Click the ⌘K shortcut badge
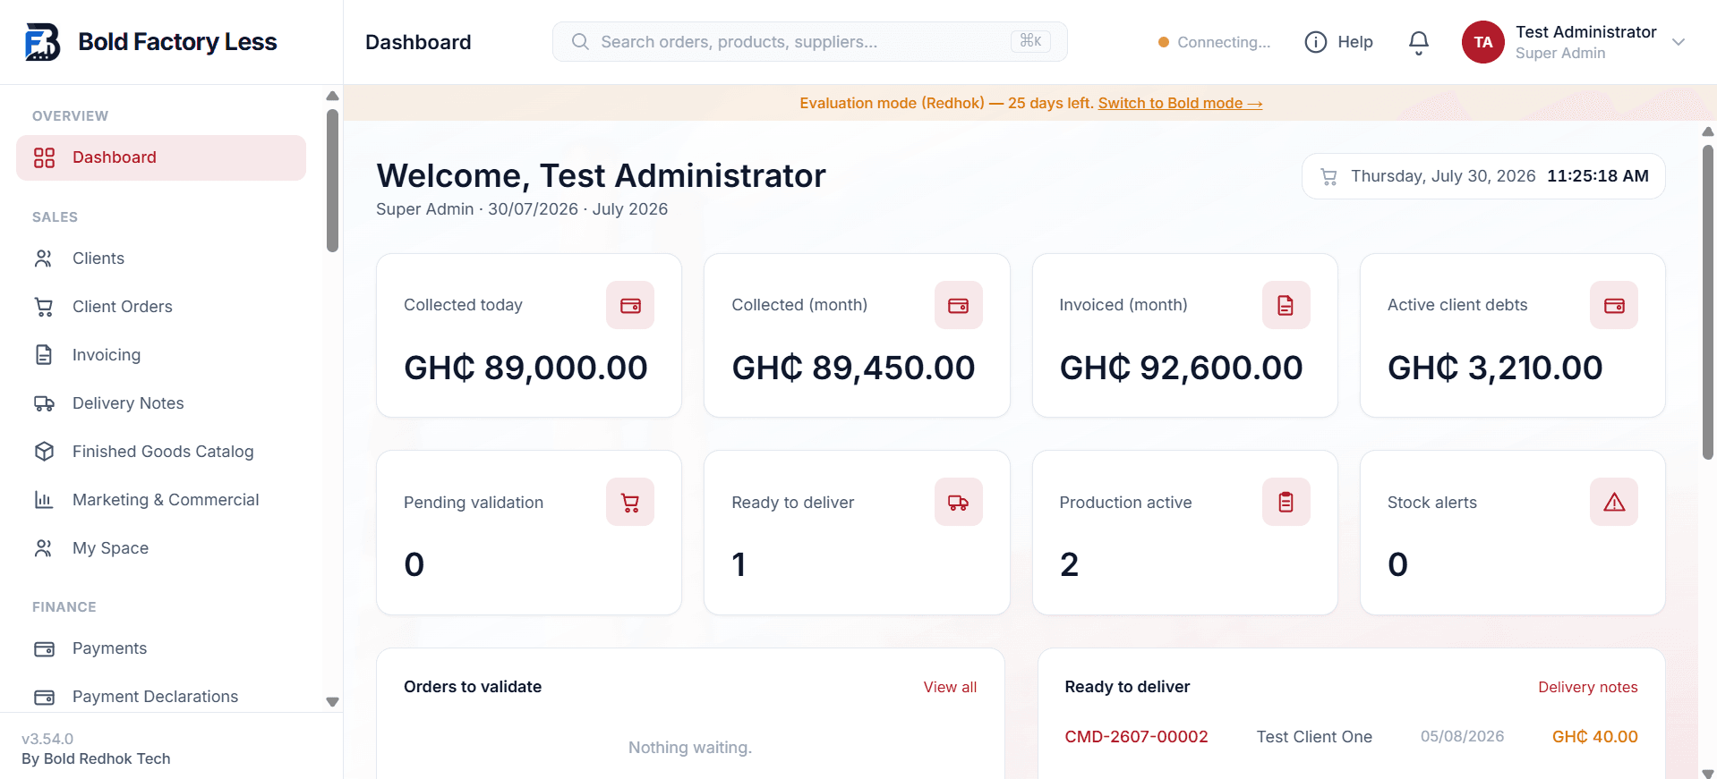Image resolution: width=1717 pixels, height=779 pixels. coord(1030,41)
